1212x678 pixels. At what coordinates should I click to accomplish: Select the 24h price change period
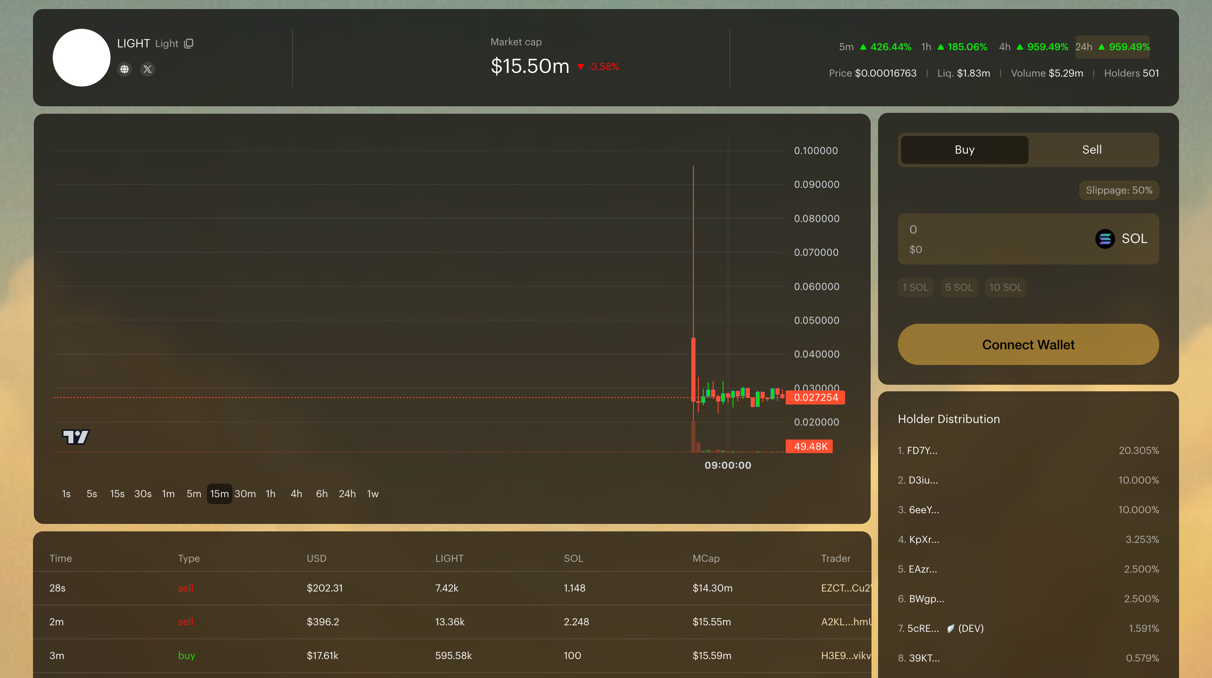pos(1112,47)
